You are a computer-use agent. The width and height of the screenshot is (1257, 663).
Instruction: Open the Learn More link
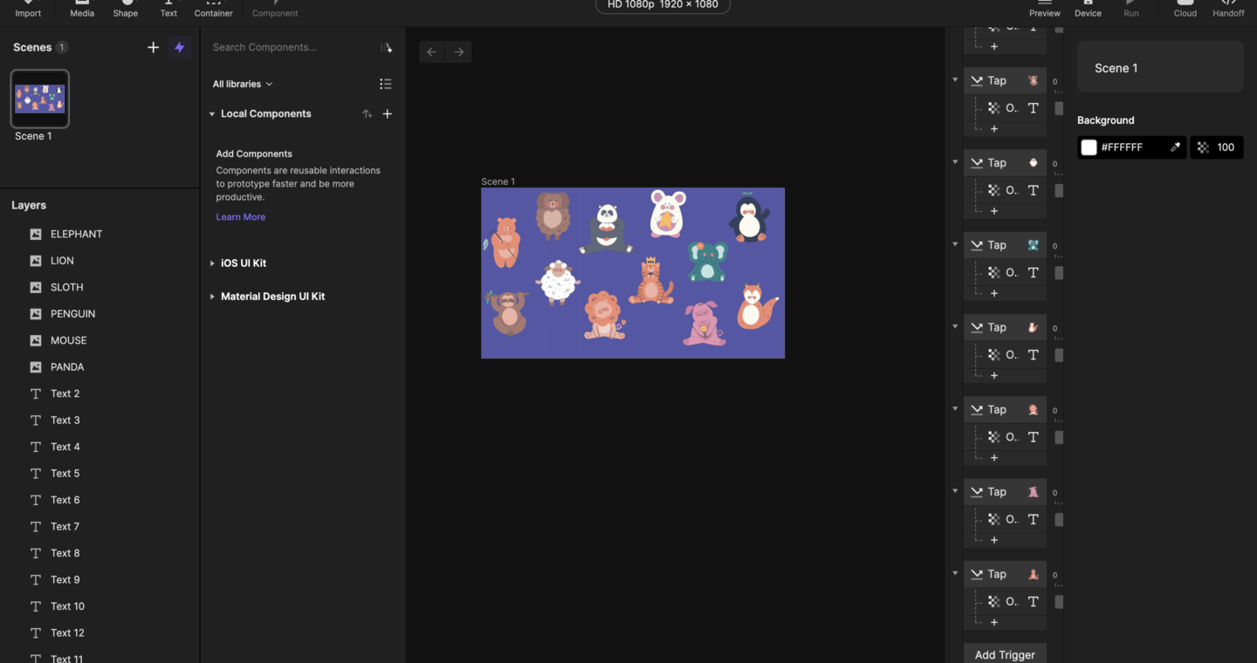[x=241, y=217]
